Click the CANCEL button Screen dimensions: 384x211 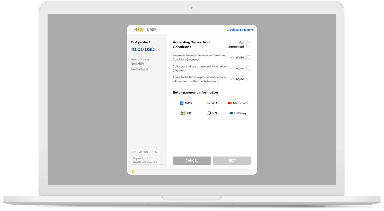click(x=192, y=160)
